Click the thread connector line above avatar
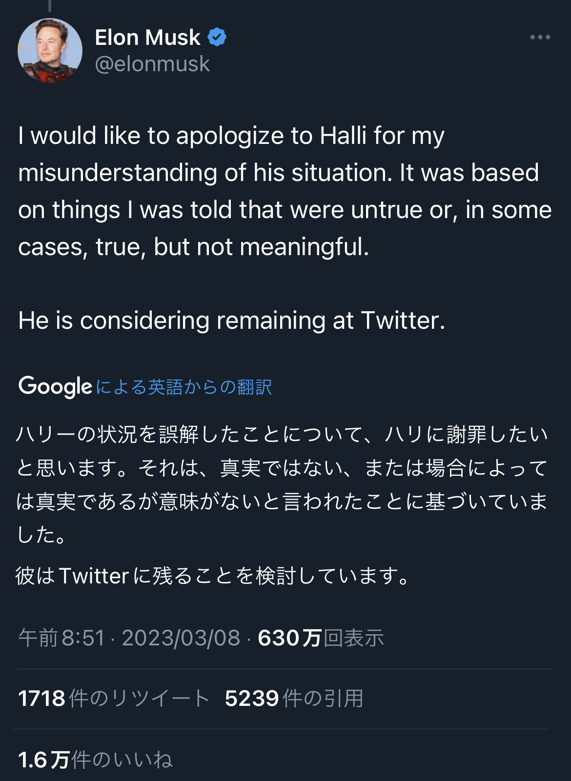571x781 pixels. point(50,6)
